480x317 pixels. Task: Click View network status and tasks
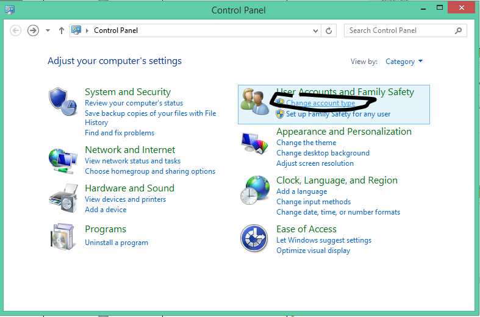click(132, 161)
